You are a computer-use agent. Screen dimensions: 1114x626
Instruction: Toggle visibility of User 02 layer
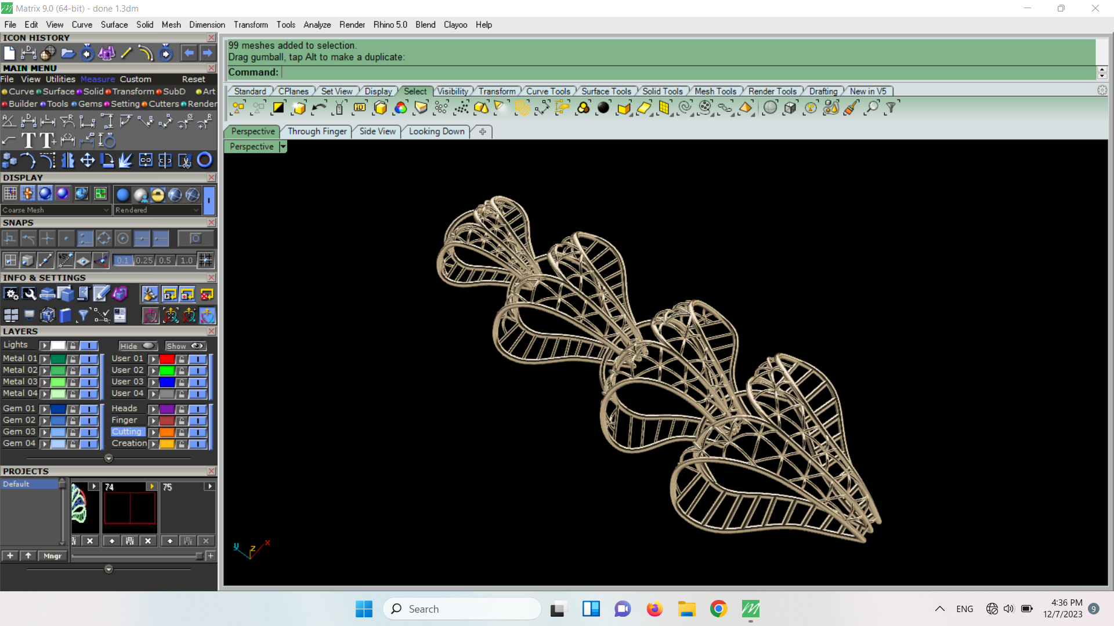pyautogui.click(x=198, y=370)
